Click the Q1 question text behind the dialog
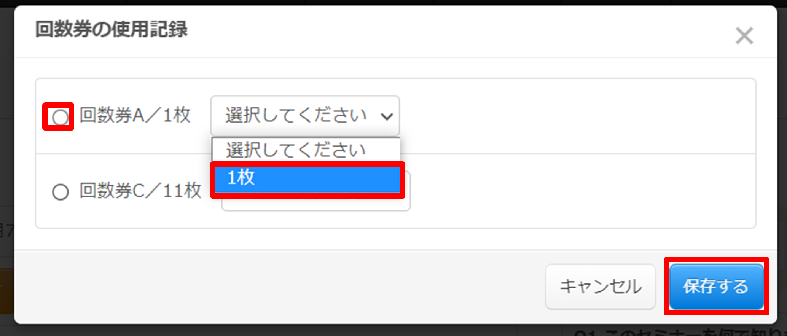Viewport: 787px width, 336px height. 674,332
